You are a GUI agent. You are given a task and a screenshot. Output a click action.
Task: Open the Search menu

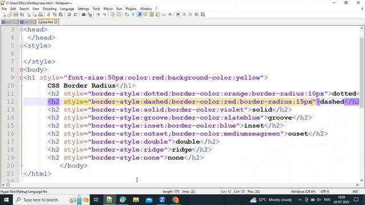[x=24, y=9]
